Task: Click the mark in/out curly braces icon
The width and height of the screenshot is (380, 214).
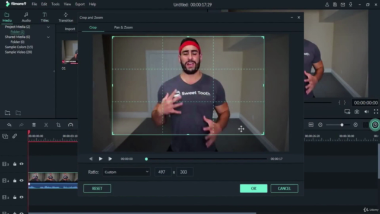Action: pyautogui.click(x=342, y=103)
